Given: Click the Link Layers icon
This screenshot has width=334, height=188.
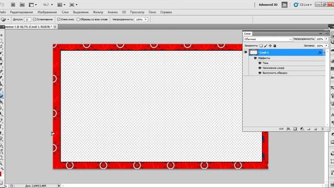Looking at the screenshot, I should 281,129.
